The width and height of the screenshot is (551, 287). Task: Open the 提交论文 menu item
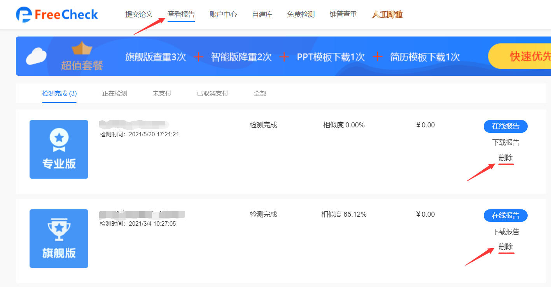click(x=139, y=15)
